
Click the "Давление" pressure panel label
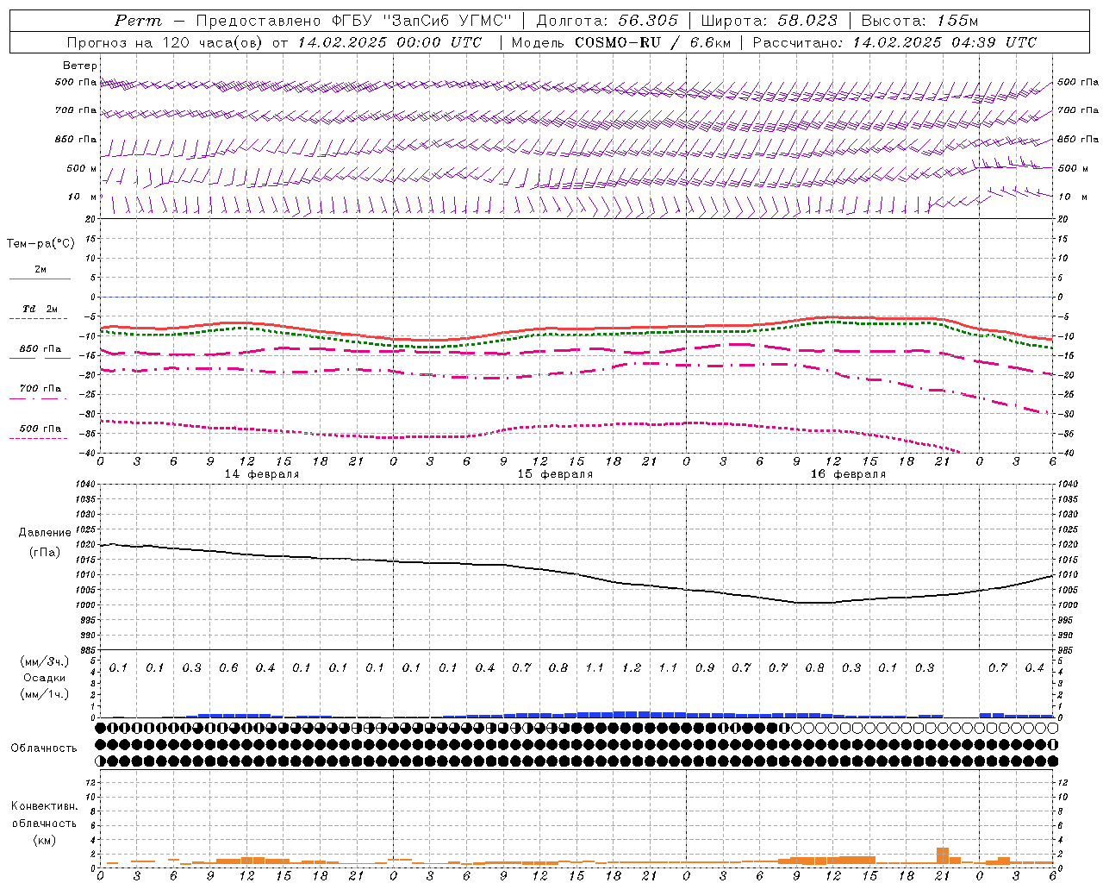[x=45, y=532]
